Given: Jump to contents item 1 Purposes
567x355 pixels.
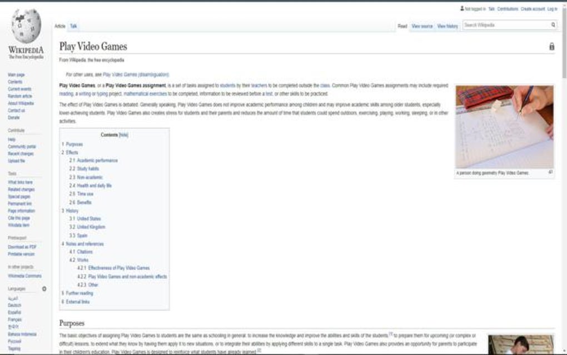Looking at the screenshot, I should [x=72, y=144].
